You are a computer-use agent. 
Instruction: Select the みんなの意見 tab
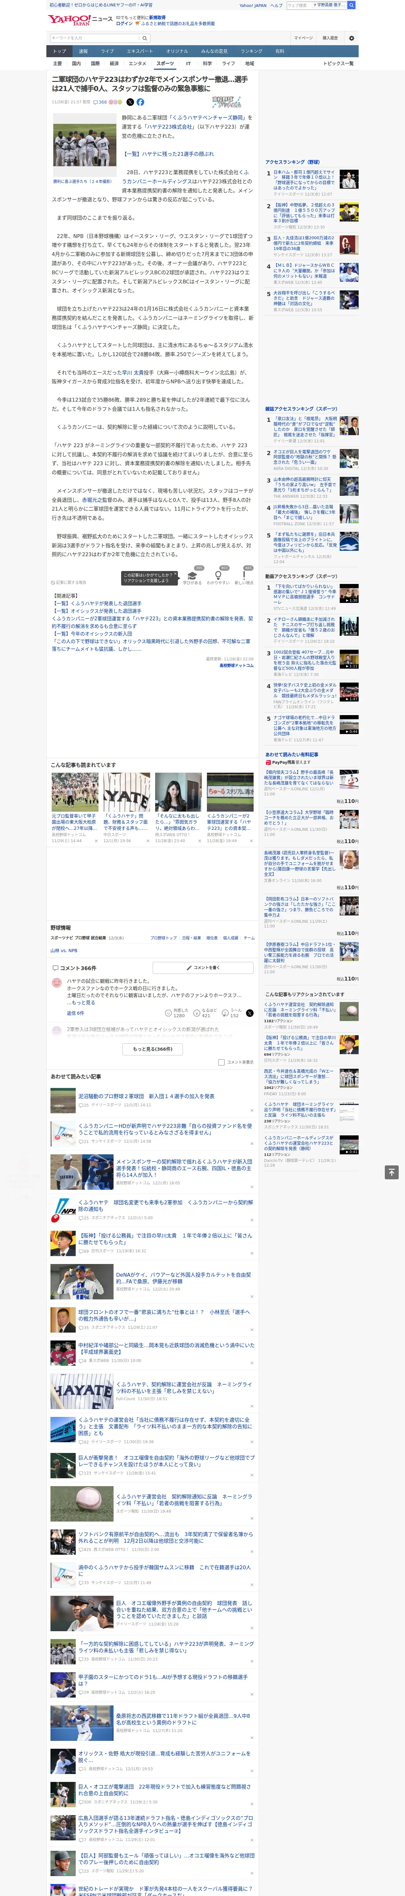(214, 52)
